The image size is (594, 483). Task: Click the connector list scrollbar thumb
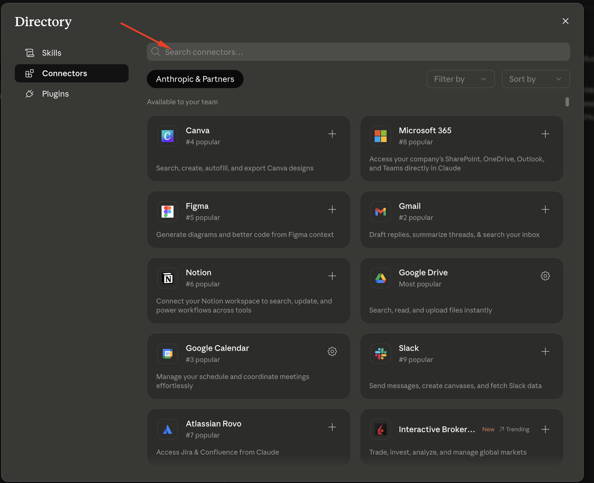pyautogui.click(x=567, y=102)
